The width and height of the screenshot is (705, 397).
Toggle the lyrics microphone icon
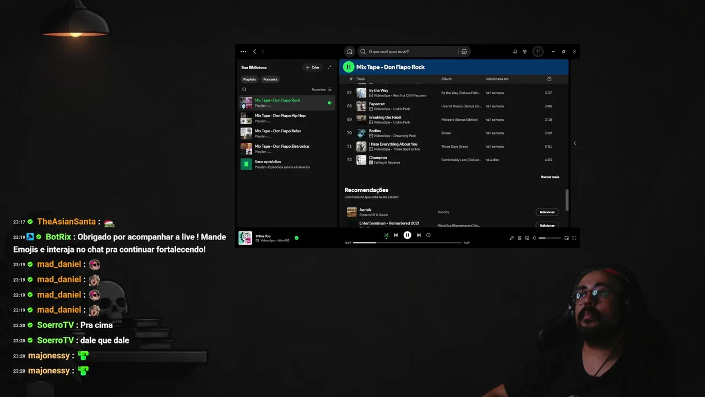point(512,238)
